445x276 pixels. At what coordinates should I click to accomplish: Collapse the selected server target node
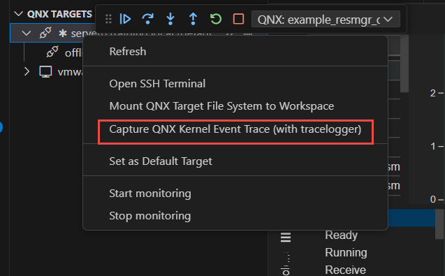pyautogui.click(x=27, y=34)
